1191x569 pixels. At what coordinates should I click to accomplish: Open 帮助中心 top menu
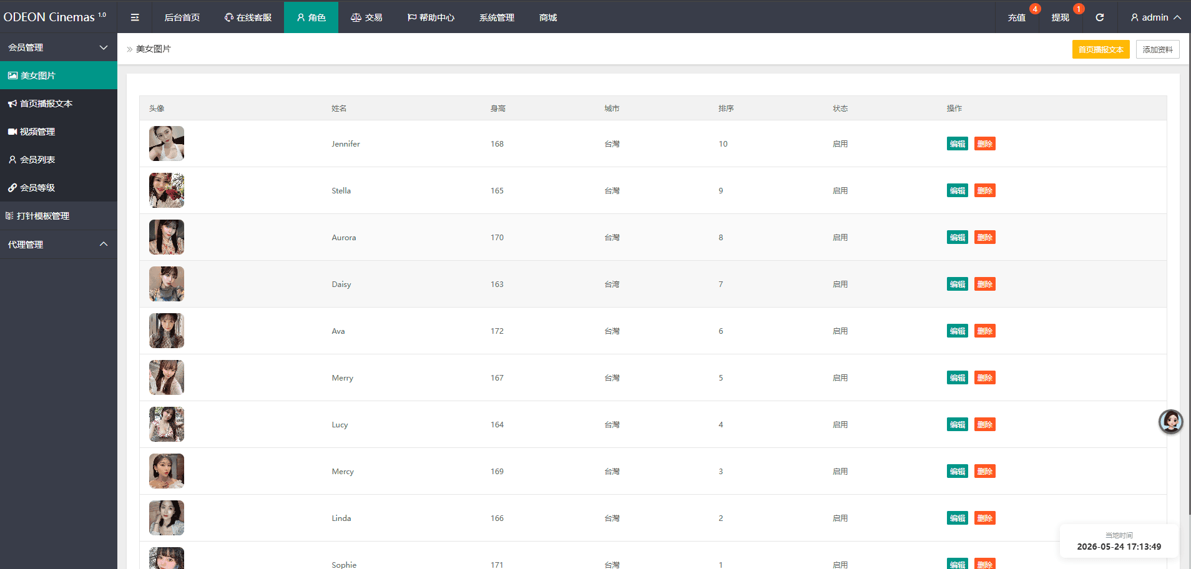coord(431,17)
